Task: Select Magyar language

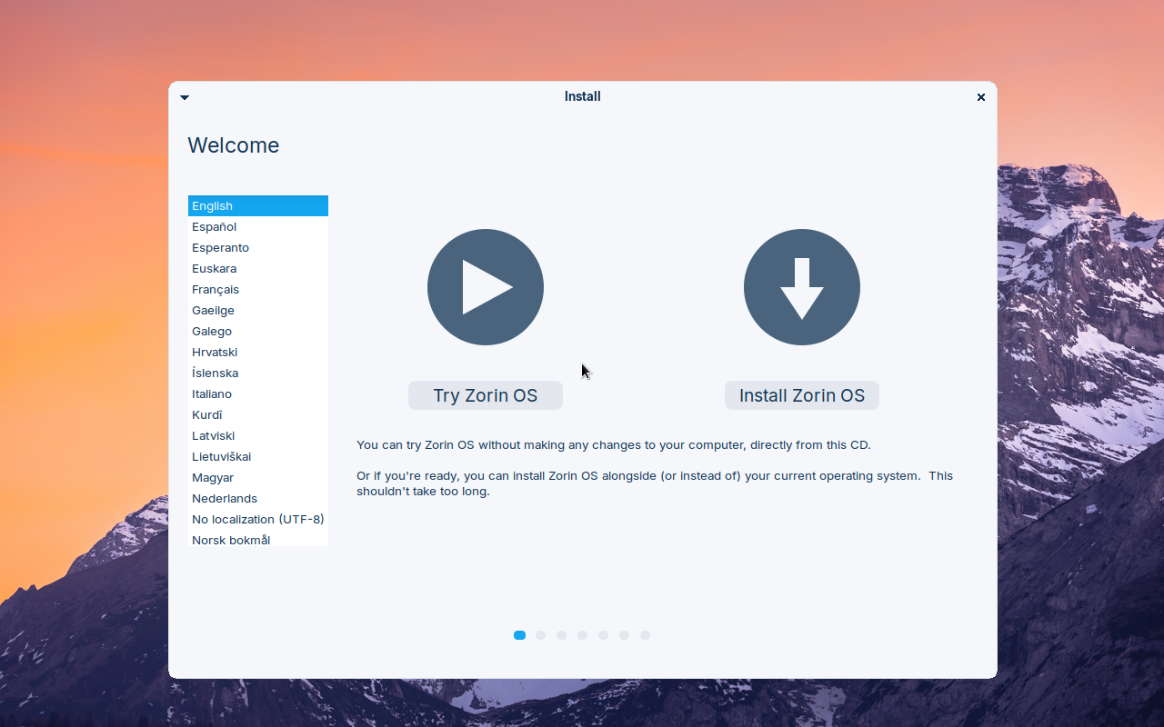Action: coord(258,477)
